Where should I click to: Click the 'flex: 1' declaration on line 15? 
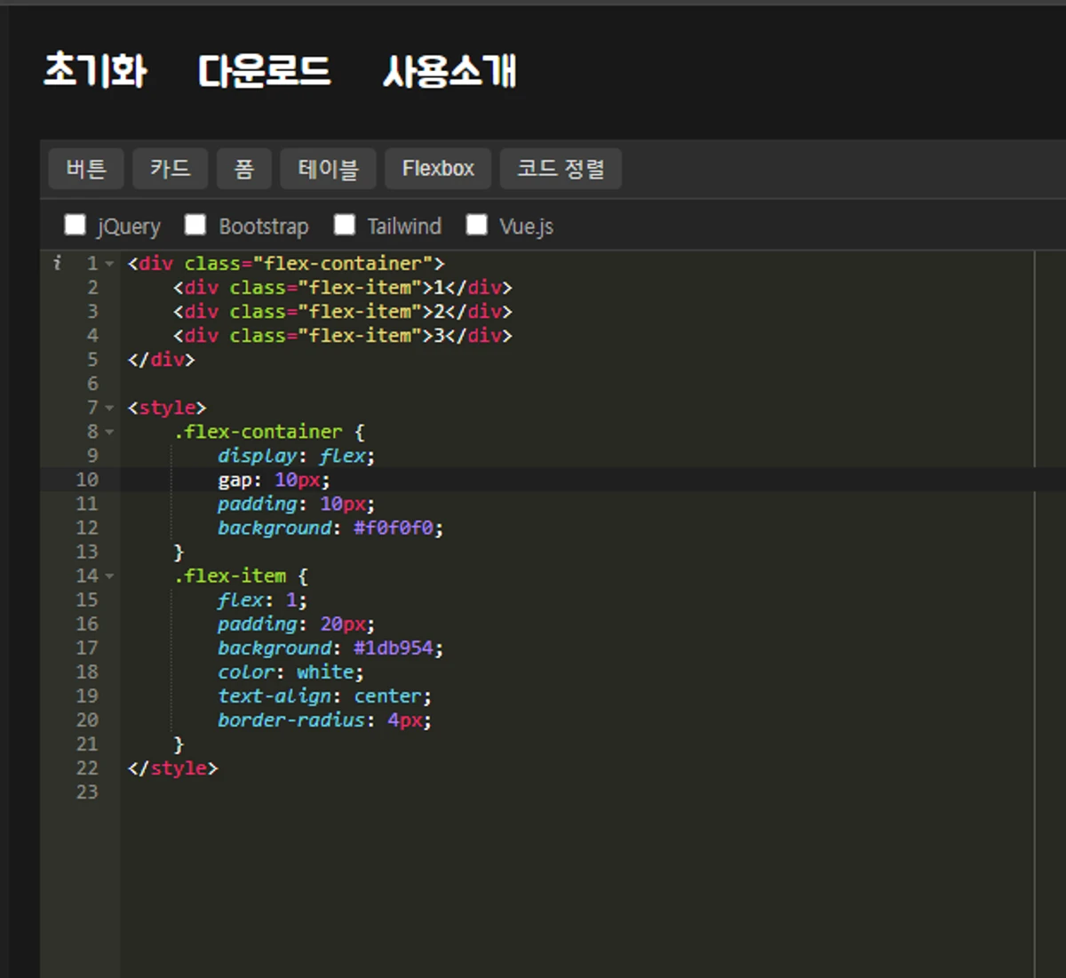tap(262, 600)
